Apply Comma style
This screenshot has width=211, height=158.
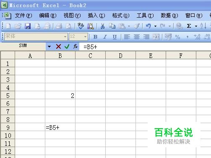pyautogui.click(x=188, y=37)
